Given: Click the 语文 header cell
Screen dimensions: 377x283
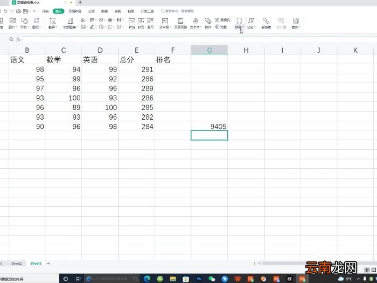Looking at the screenshot, I should click(27, 60).
